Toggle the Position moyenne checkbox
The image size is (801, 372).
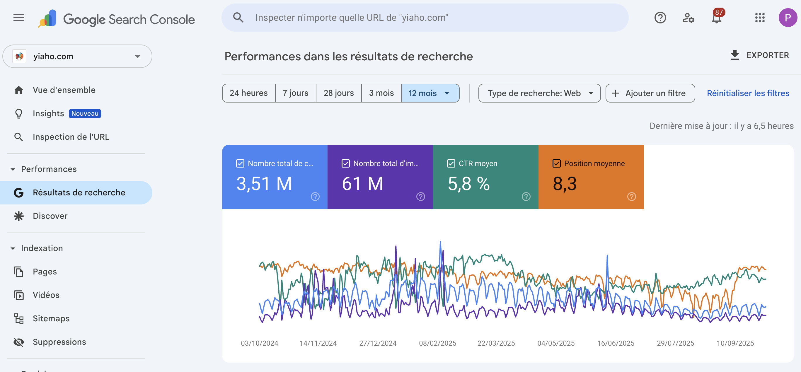[x=556, y=163]
